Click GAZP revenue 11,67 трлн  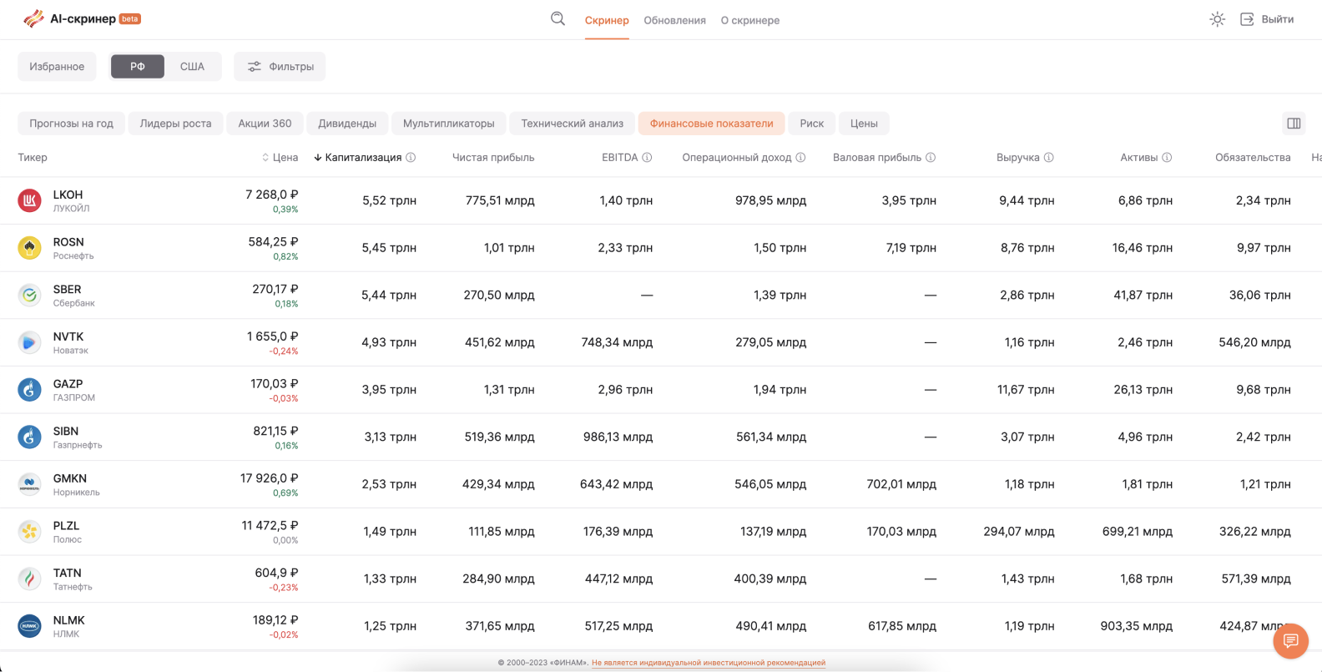[x=1026, y=390]
